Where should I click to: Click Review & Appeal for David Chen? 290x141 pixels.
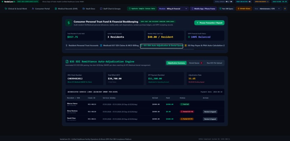210,119
